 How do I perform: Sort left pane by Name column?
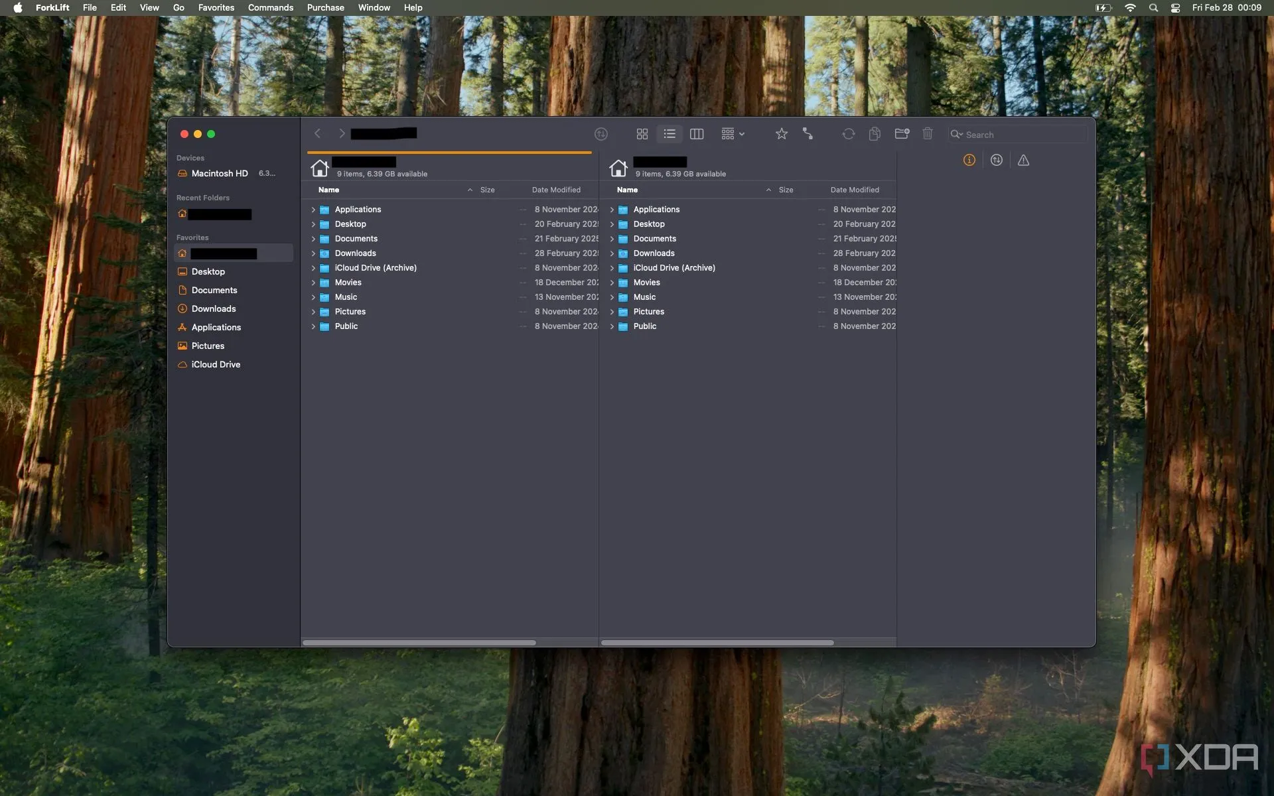[328, 190]
